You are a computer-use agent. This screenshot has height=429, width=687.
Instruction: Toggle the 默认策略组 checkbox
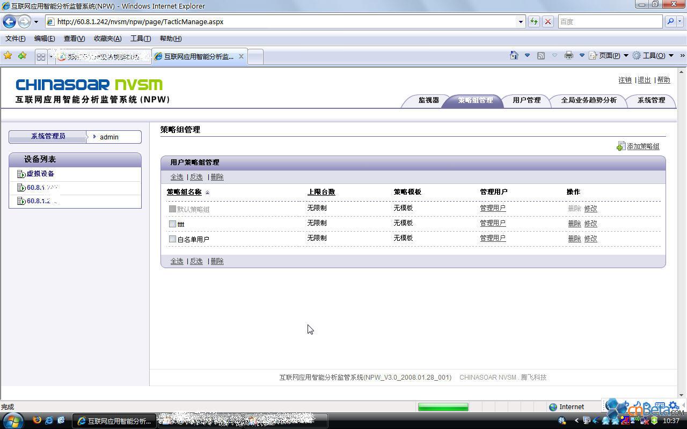(x=172, y=209)
